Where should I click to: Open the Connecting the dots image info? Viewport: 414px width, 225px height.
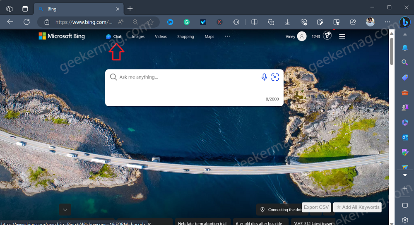tap(280, 210)
